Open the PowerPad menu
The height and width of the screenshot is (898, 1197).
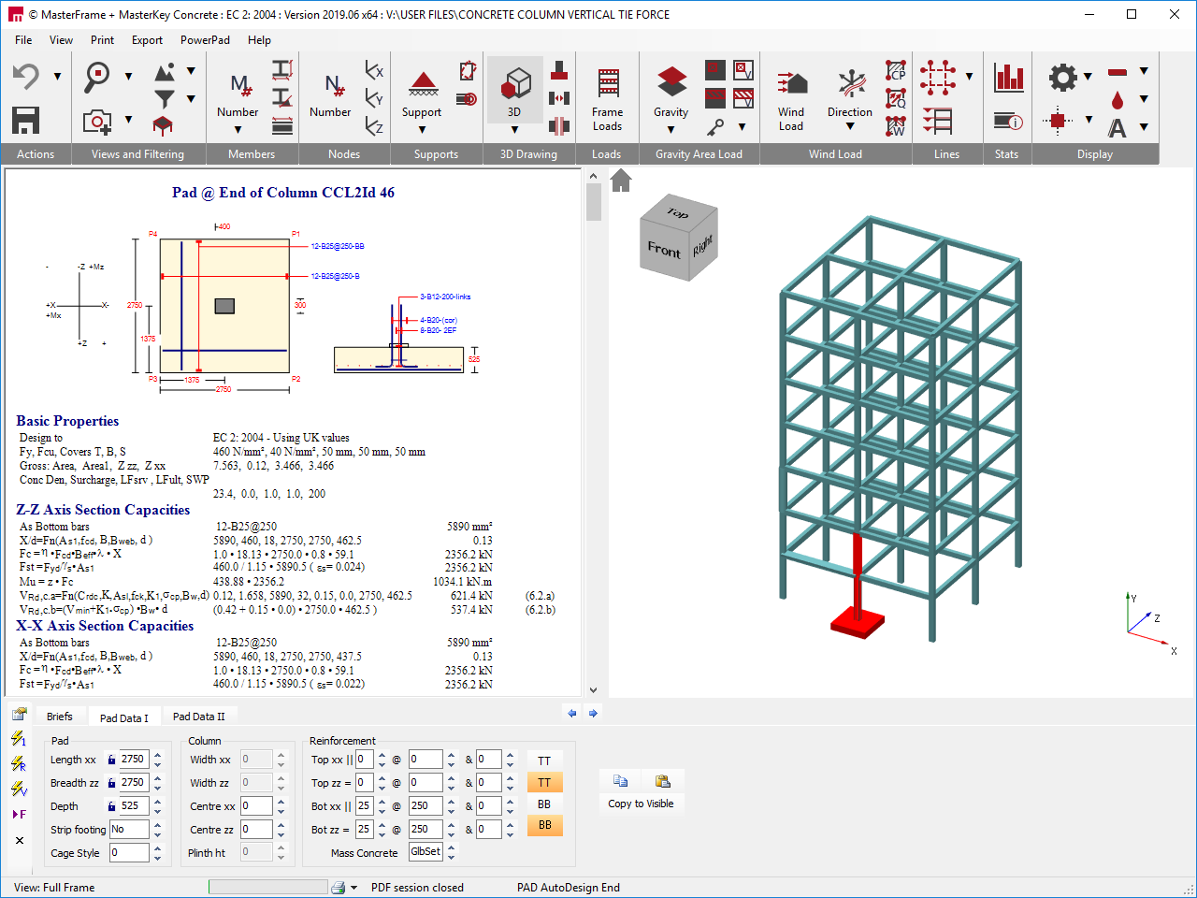coord(205,40)
